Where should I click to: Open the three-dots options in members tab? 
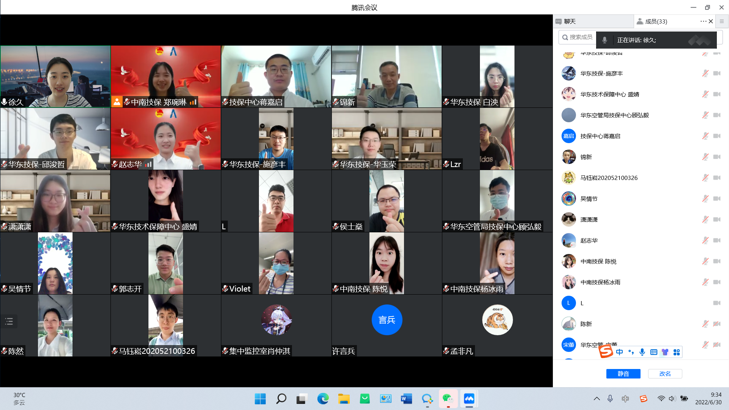tap(703, 21)
